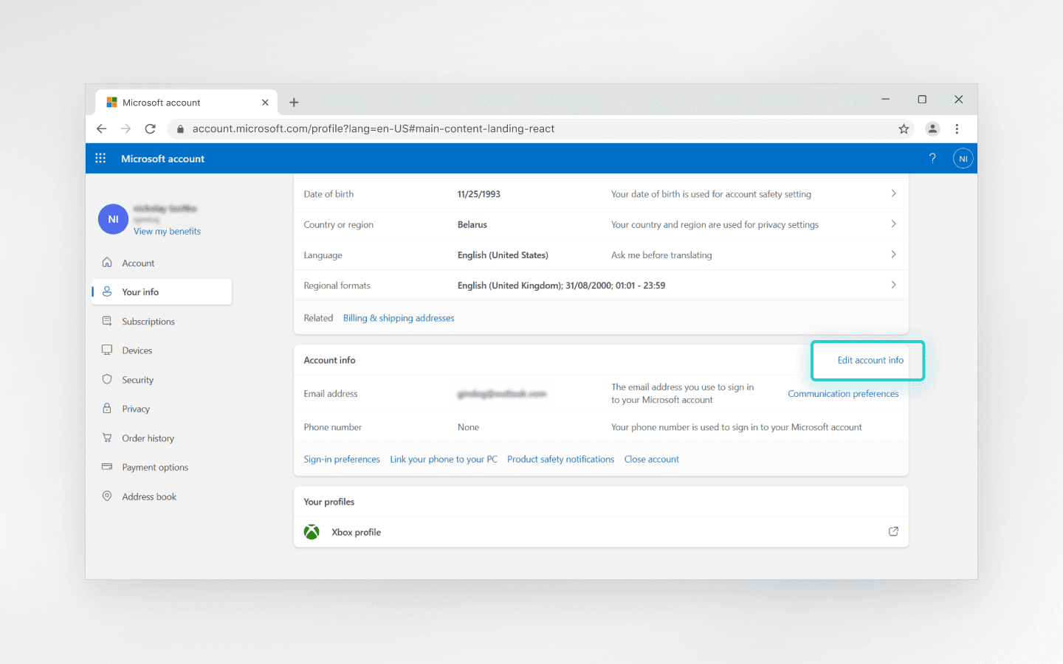Screen dimensions: 1063x664
Task: Open the Xbox profile via its external link icon
Action: click(893, 531)
